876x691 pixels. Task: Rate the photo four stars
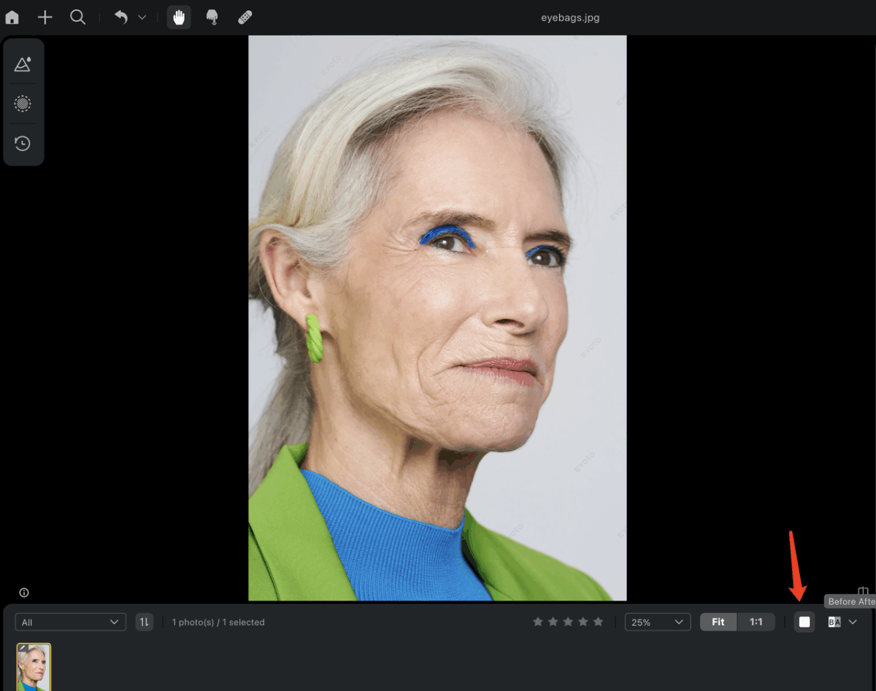[583, 622]
